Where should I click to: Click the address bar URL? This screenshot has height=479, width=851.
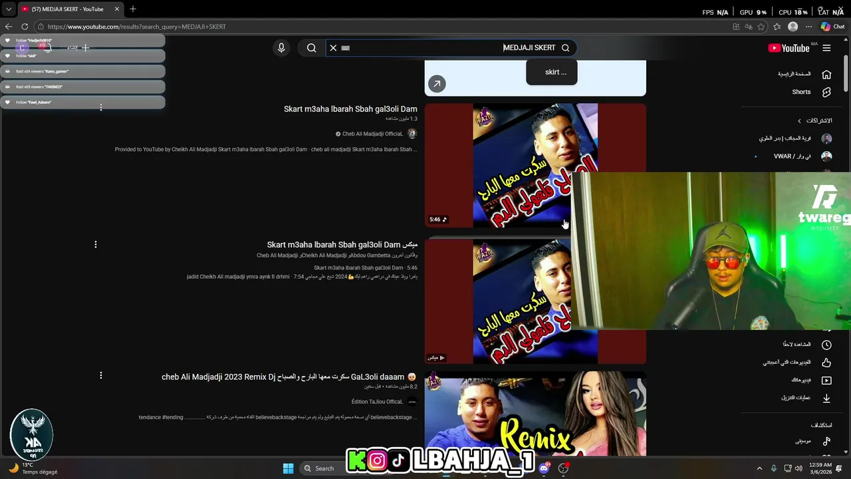click(137, 27)
